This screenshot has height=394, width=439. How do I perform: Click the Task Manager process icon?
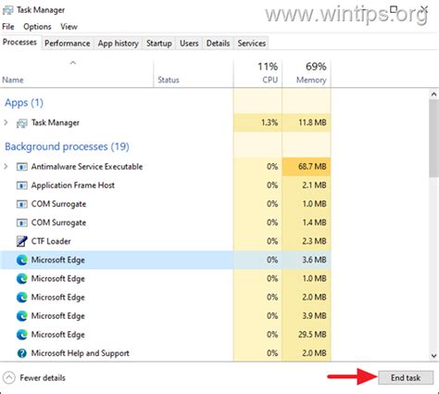point(21,123)
